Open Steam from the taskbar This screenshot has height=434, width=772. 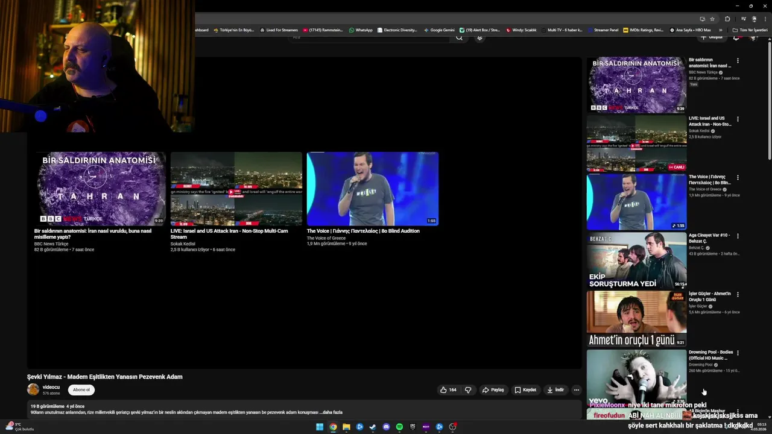[373, 427]
